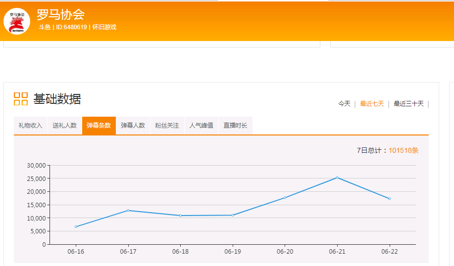The width and height of the screenshot is (454, 266).
Task: Switch to the 送礼人数 tab
Action: (x=65, y=126)
